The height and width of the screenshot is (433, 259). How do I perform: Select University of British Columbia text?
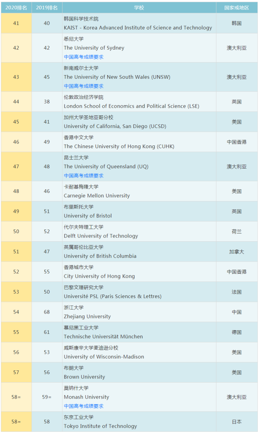click(x=100, y=256)
